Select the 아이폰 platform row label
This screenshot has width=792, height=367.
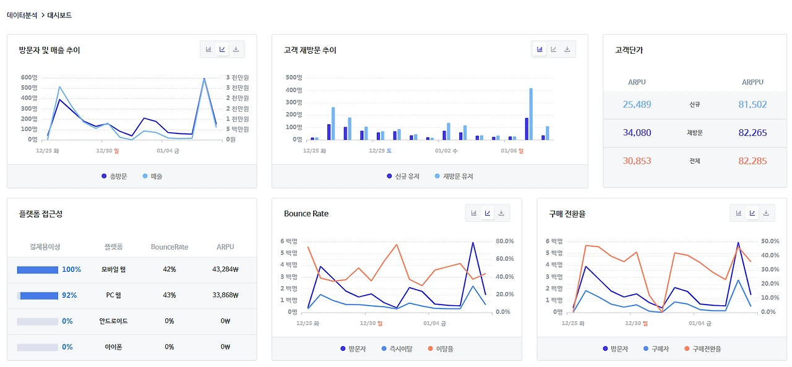point(113,347)
